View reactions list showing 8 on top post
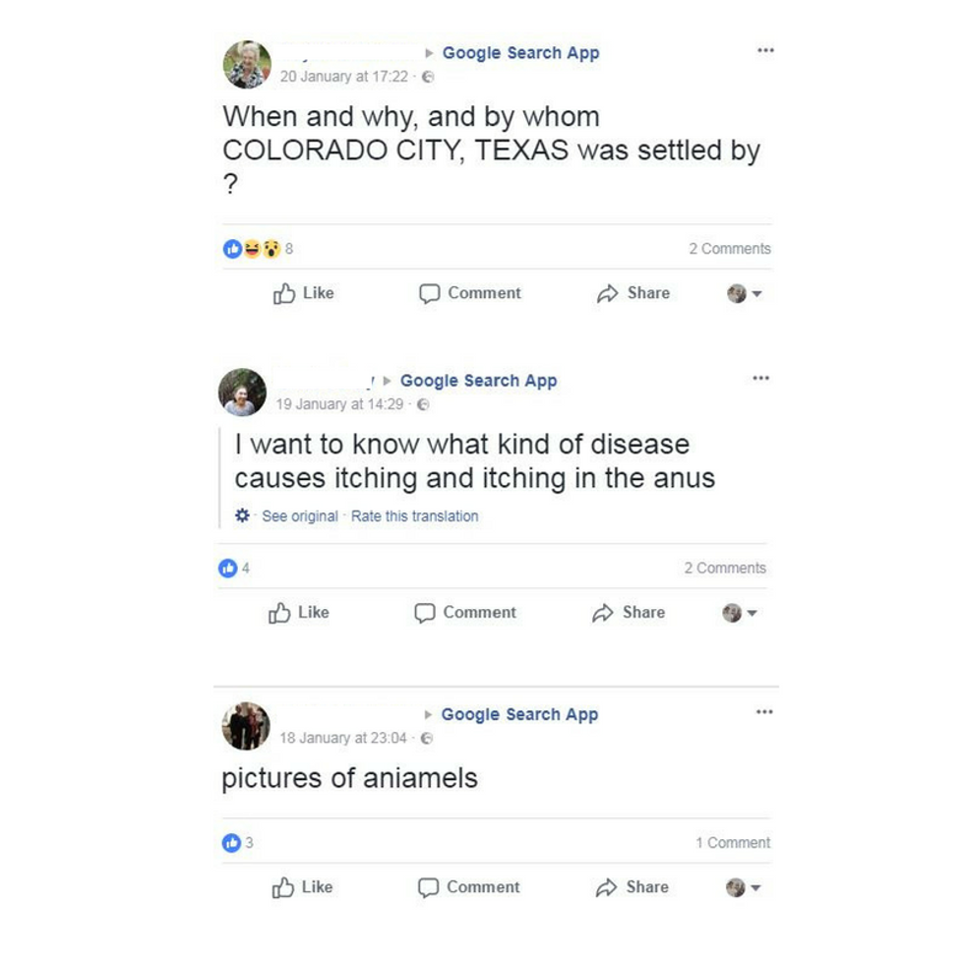The height and width of the screenshot is (964, 964). click(x=258, y=248)
